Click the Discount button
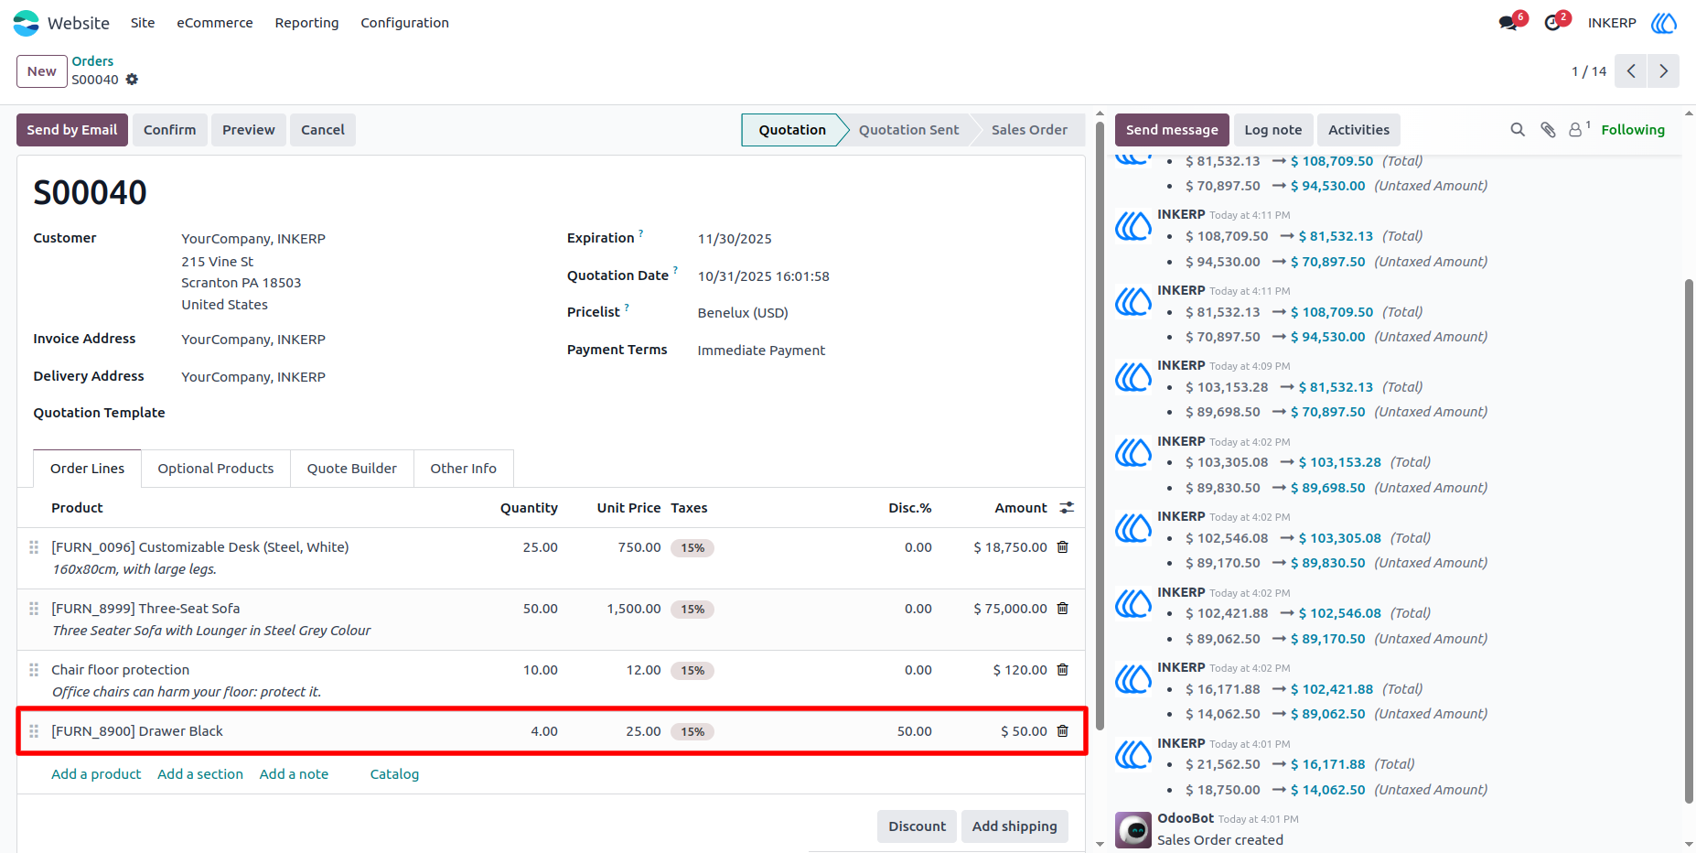This screenshot has height=853, width=1696. 917,826
